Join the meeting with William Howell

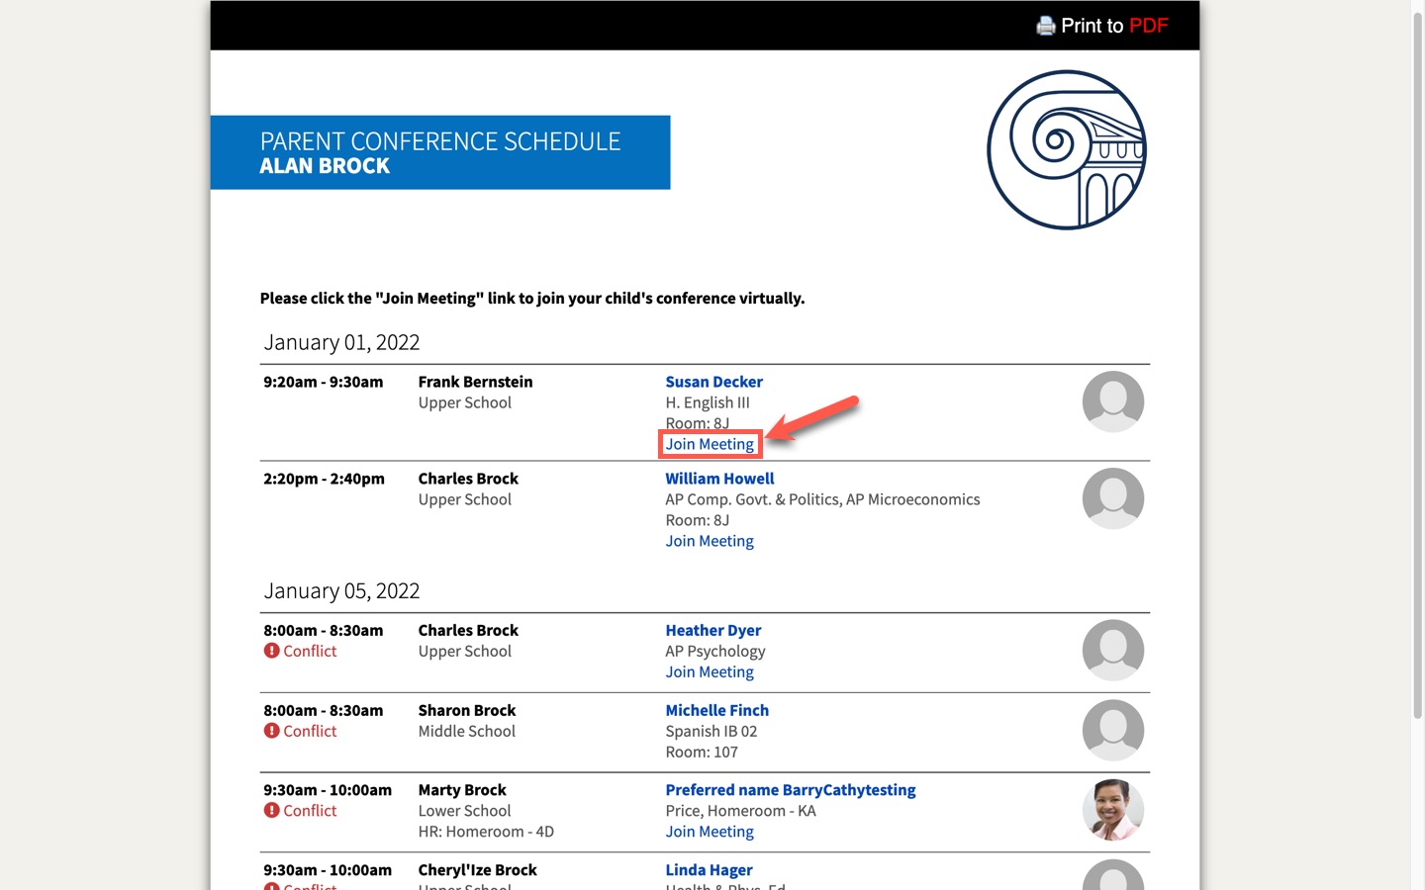point(709,541)
